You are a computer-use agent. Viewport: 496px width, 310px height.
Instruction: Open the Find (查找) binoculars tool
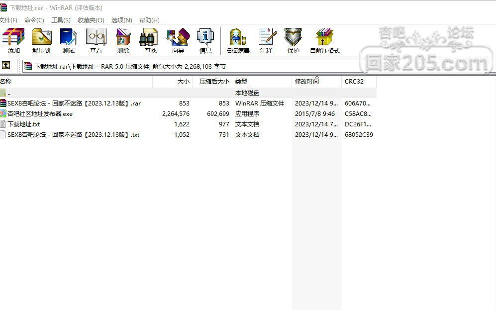click(x=149, y=37)
